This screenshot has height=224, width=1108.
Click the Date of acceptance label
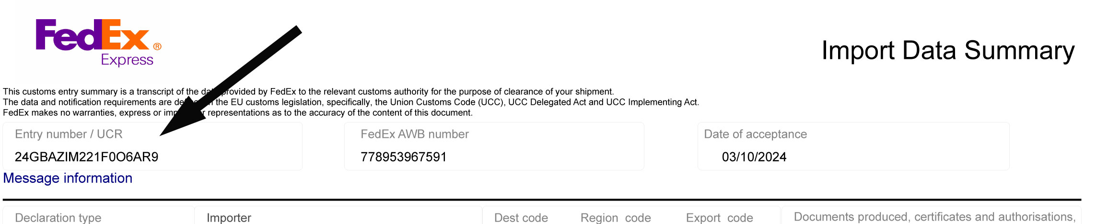click(x=755, y=134)
